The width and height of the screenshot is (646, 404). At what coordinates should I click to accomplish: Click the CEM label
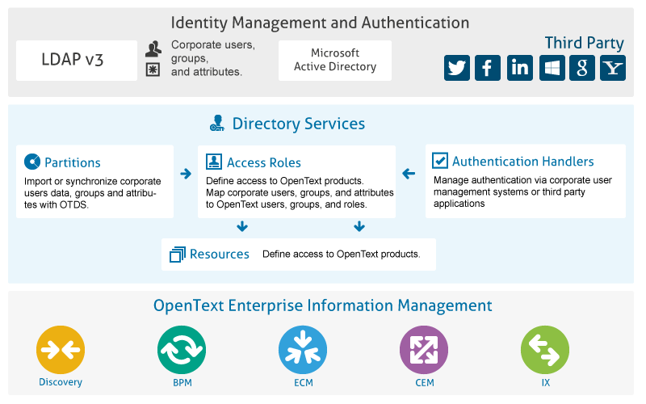pos(425,382)
